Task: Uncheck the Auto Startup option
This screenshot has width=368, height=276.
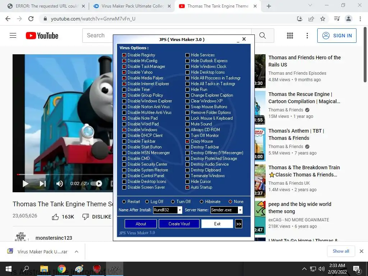Action: click(x=187, y=187)
